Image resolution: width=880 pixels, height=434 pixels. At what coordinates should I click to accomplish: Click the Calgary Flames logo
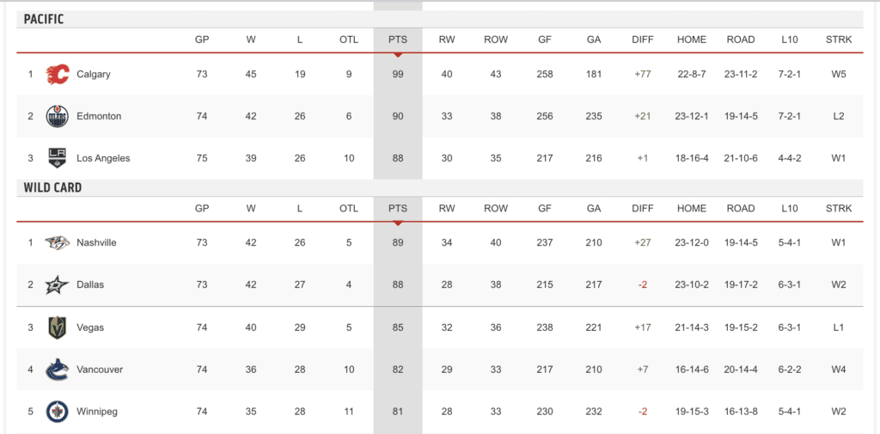(x=58, y=74)
